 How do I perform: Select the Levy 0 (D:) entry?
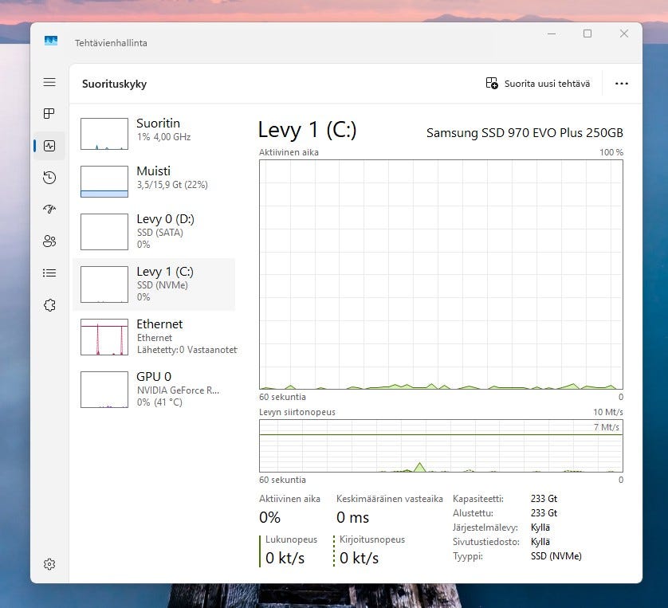tap(154, 232)
